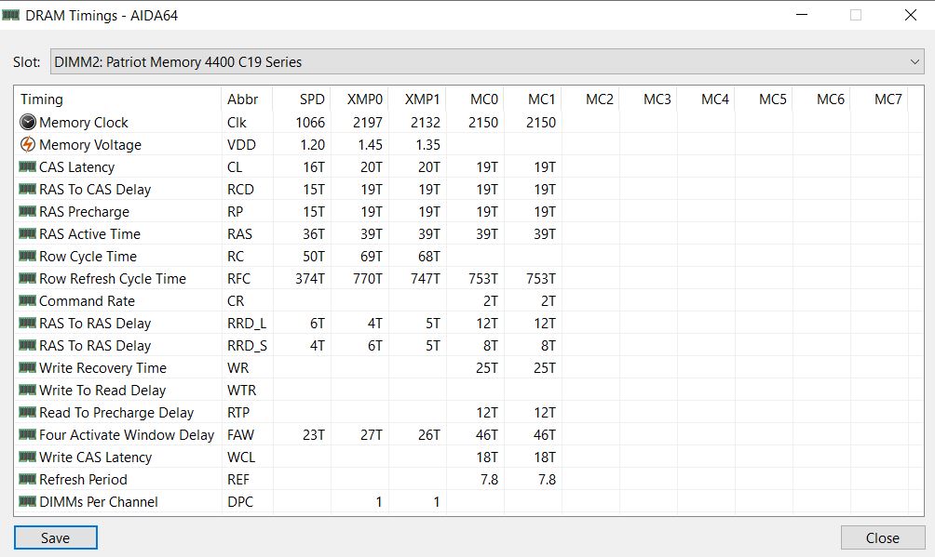
Task: Click the SPD column header
Action: click(302, 99)
